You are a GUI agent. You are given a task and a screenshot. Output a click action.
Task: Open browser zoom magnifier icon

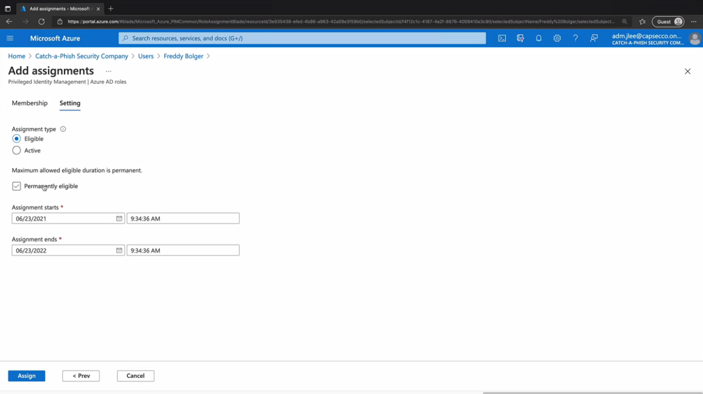pyautogui.click(x=625, y=22)
